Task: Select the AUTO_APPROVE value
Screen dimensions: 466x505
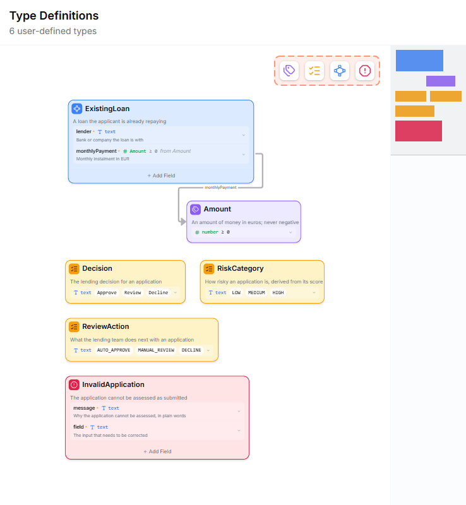Action: tap(114, 350)
